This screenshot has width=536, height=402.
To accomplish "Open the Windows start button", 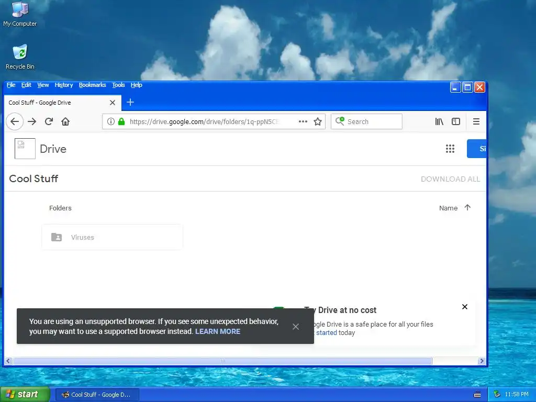I will click(25, 394).
